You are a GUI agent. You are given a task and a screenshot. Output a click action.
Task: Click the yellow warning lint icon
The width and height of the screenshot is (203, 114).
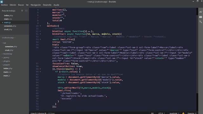(x=183, y=113)
